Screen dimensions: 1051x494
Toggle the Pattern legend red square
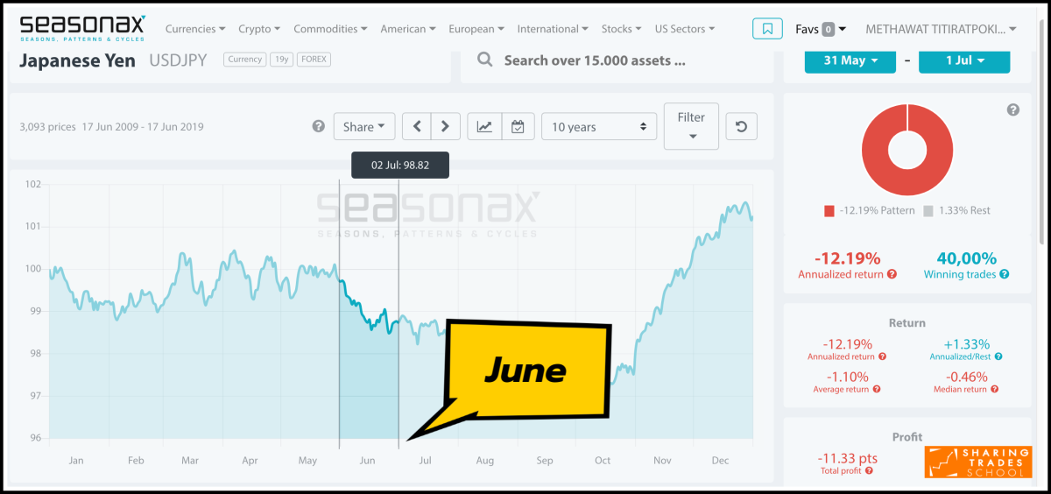point(829,210)
